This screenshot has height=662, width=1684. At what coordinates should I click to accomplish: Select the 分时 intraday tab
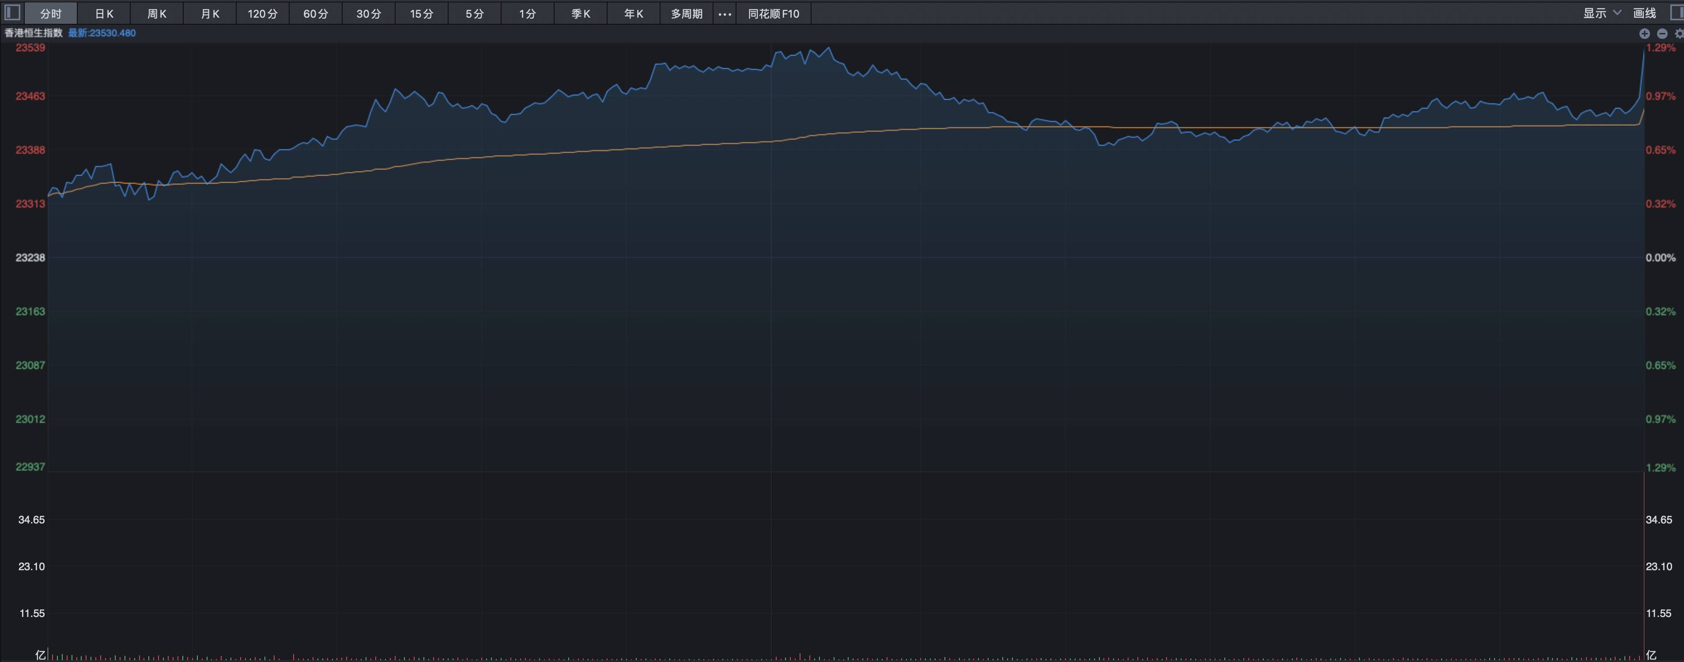(x=51, y=14)
